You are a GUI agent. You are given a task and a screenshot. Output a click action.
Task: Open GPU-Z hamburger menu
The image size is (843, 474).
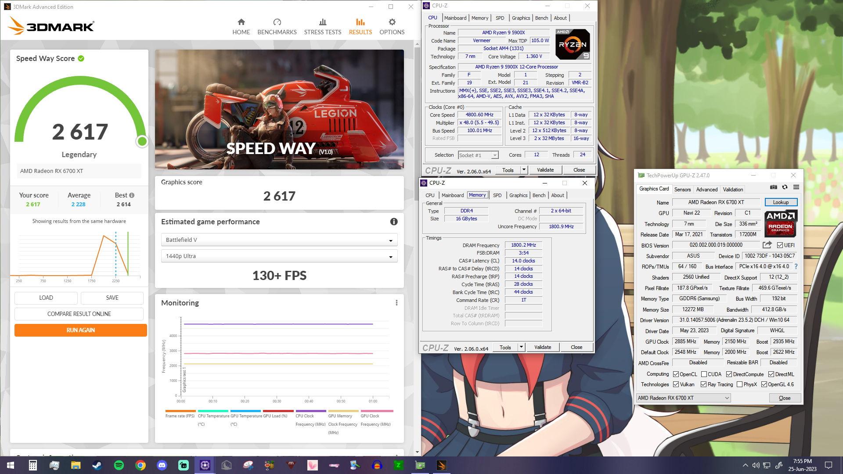pos(796,187)
